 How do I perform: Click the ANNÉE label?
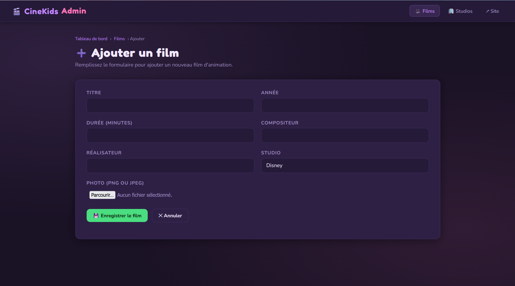coord(270,93)
